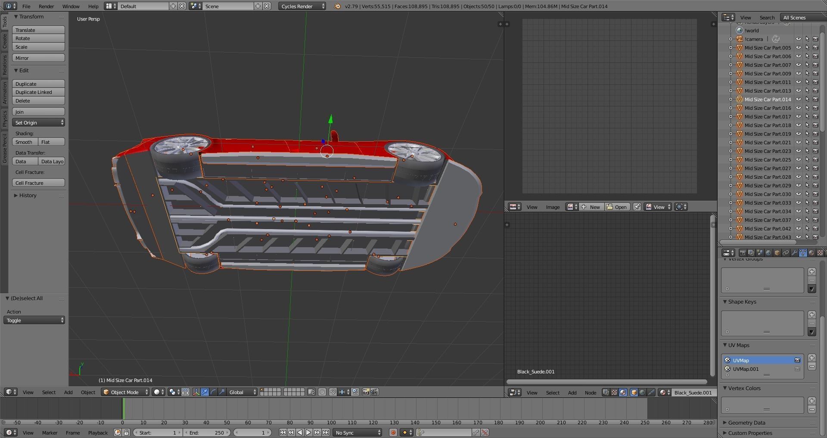Open the Object Mode dropdown
The image size is (827, 438).
coord(125,392)
